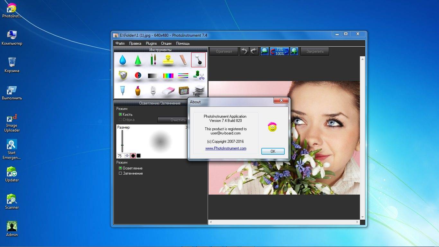Open the Корзина recycle bin
The width and height of the screenshot is (439, 247).
(12, 65)
